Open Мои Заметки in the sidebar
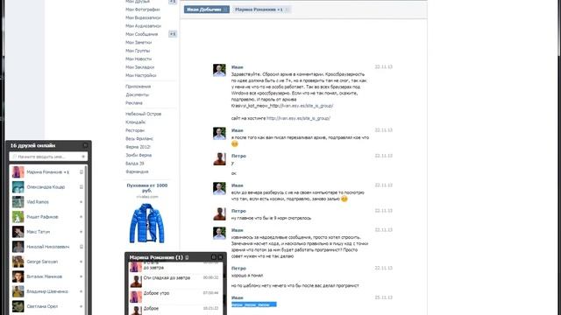561x315 pixels. (x=138, y=43)
